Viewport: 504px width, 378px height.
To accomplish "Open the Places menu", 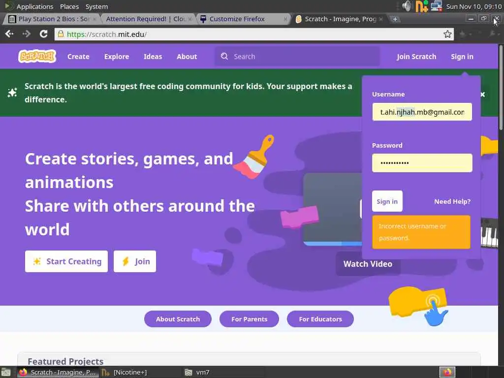I will tap(69, 6).
